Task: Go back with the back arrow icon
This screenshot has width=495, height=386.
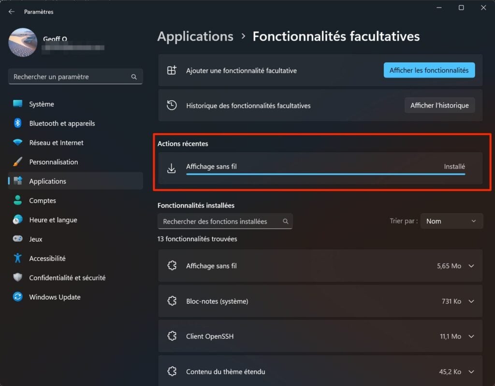Action: (x=12, y=12)
